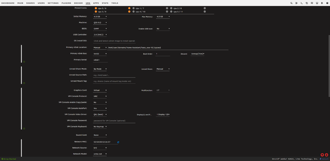Open the Machine Q35-9.2 dropdown

[100, 22]
